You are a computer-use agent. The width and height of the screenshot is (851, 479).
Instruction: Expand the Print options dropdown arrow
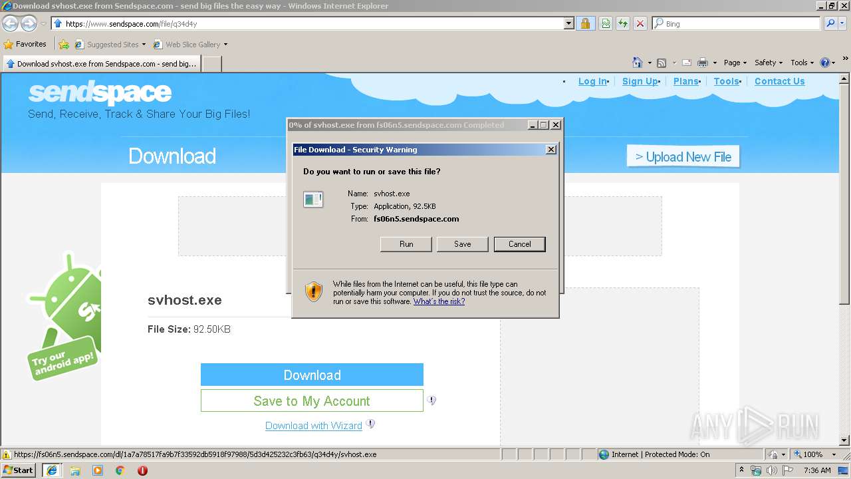(715, 63)
